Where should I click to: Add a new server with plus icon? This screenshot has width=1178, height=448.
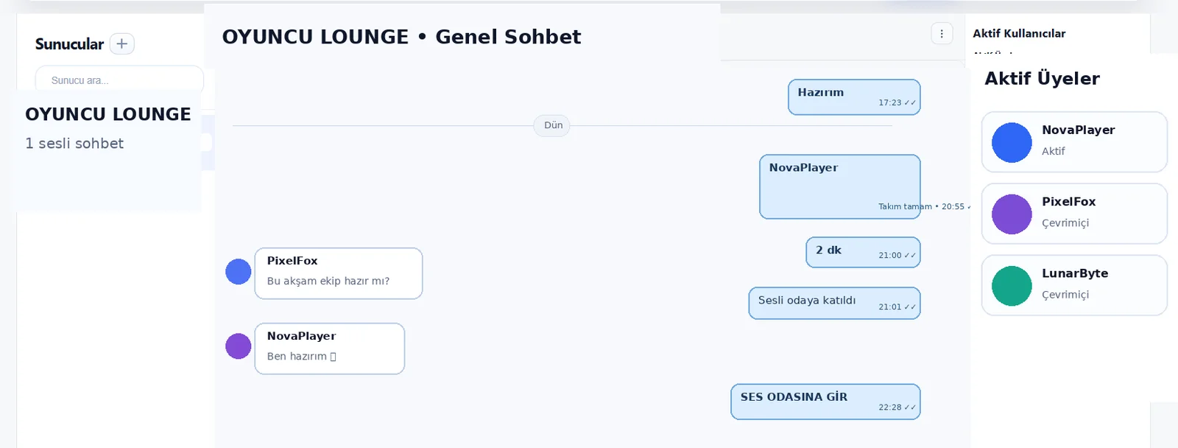point(122,43)
